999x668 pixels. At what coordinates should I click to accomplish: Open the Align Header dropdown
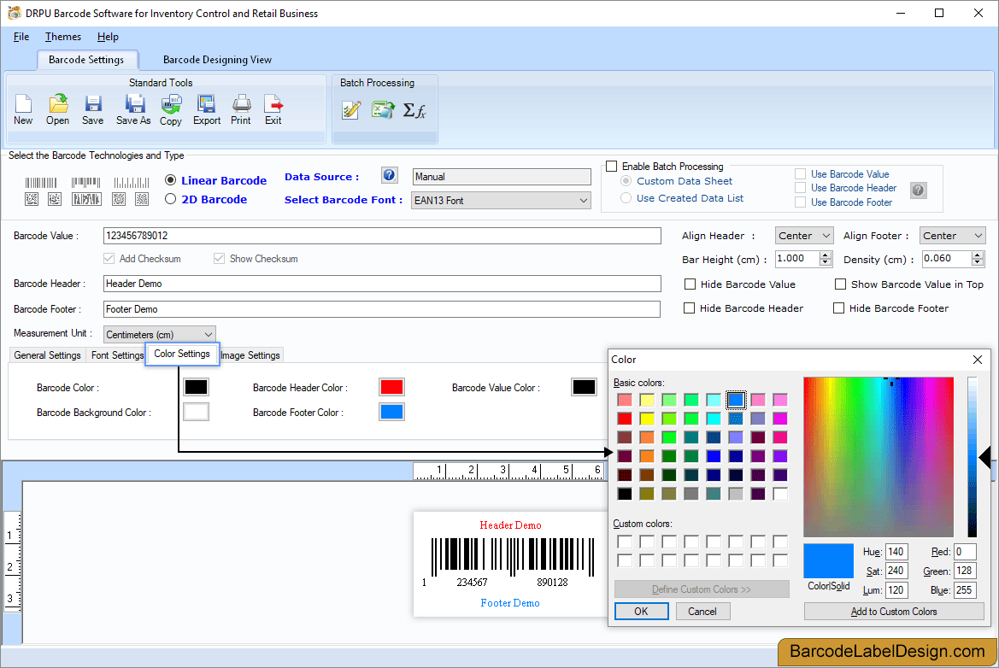click(x=802, y=235)
